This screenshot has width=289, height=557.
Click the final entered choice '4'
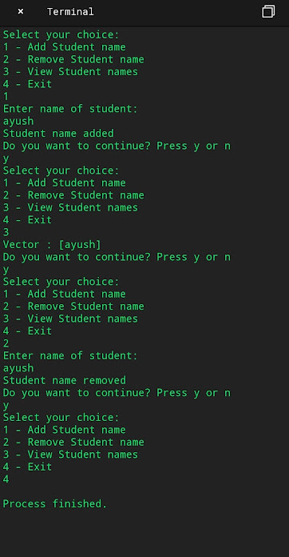coord(6,479)
